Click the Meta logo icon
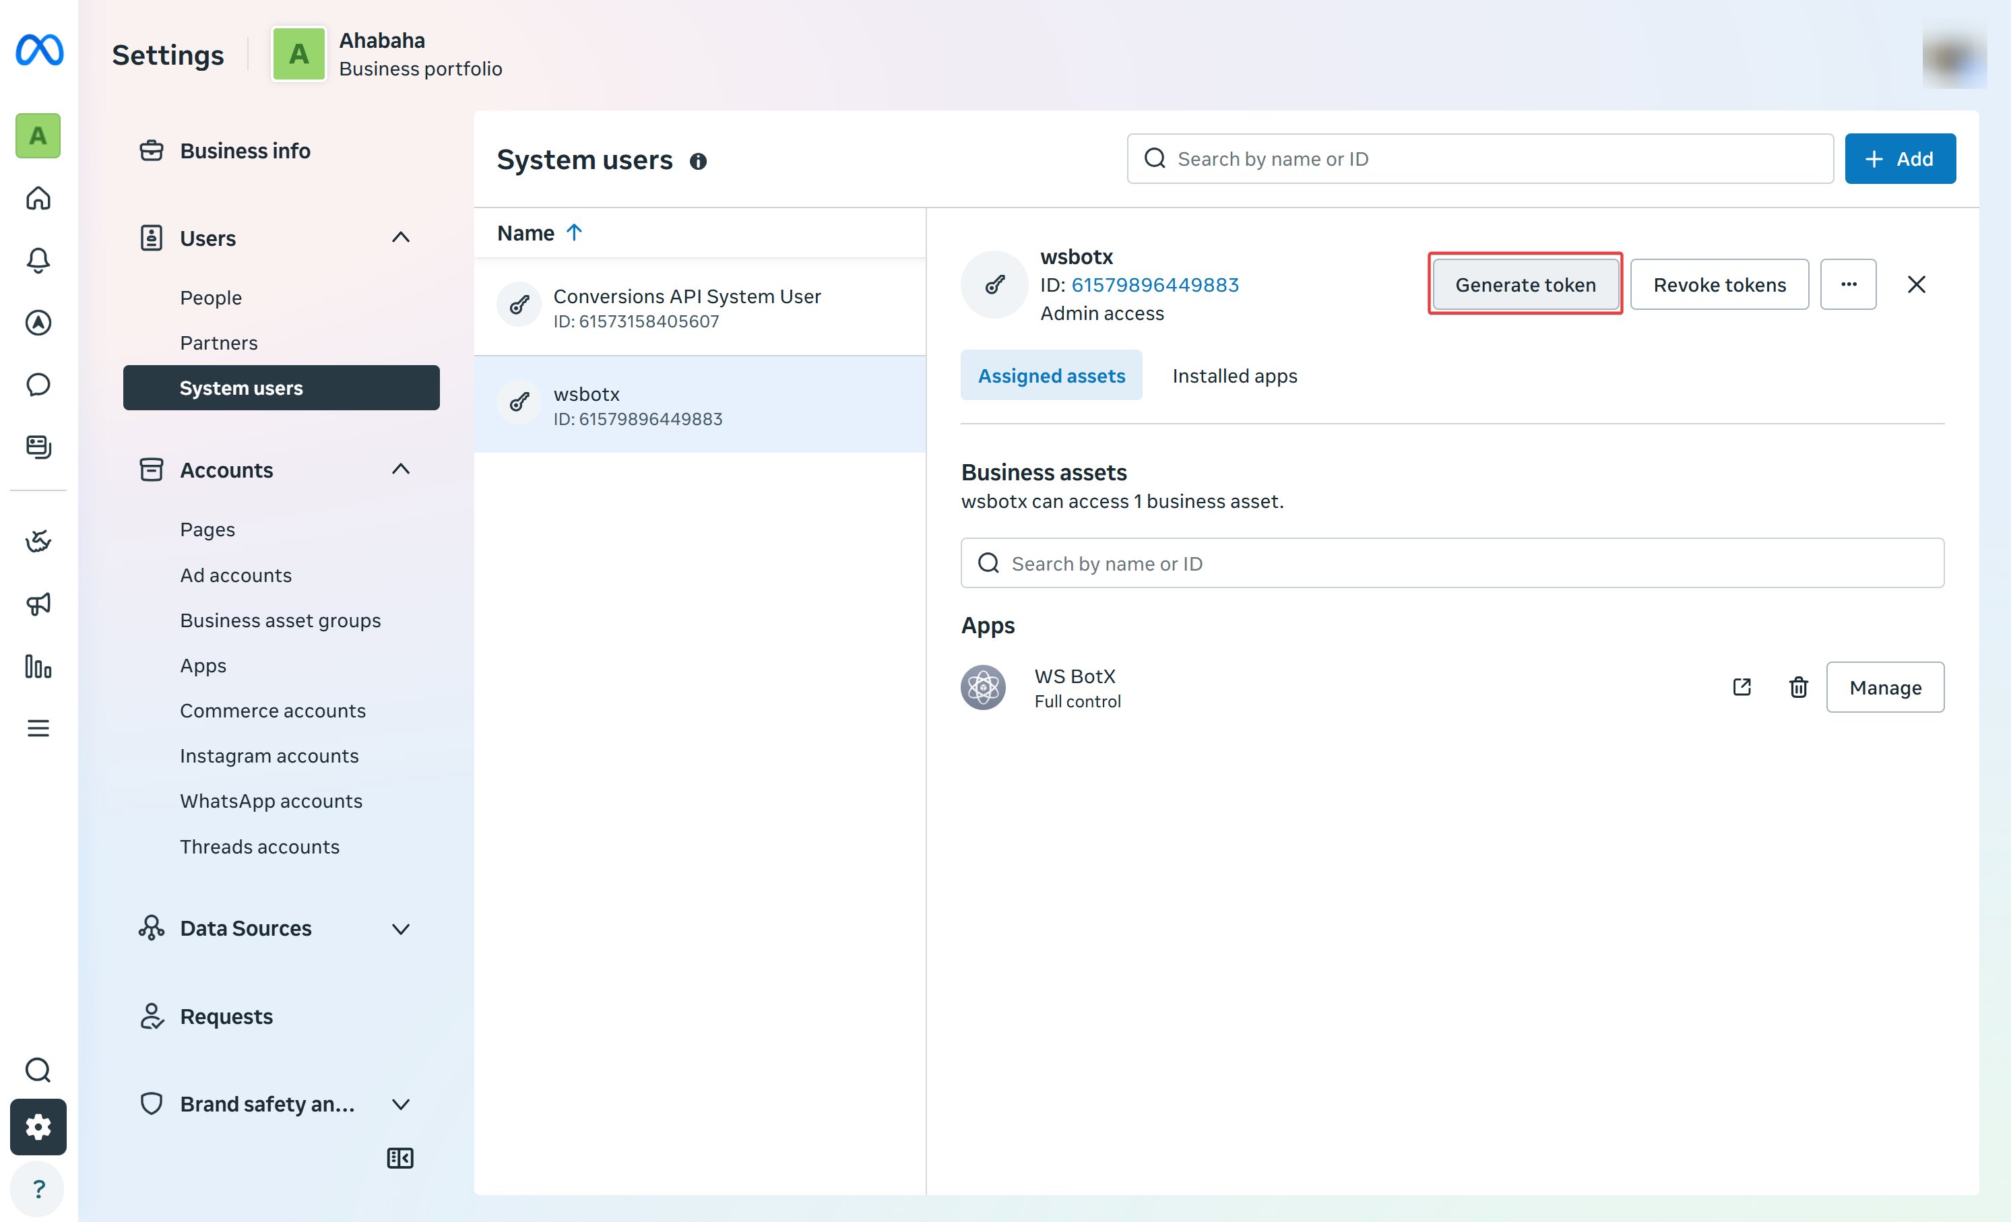This screenshot has height=1222, width=2011. pyautogui.click(x=38, y=51)
